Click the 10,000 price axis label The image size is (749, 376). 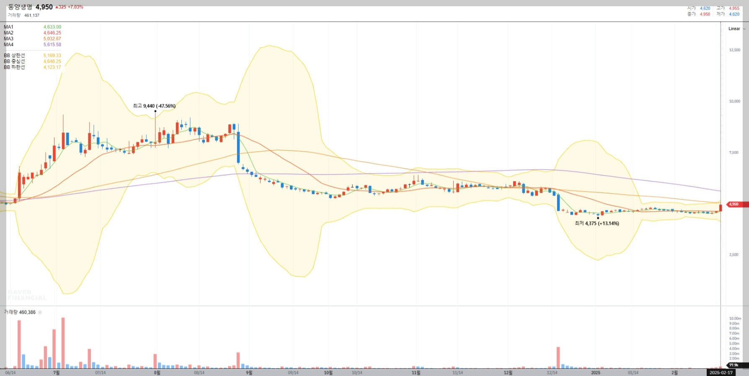click(x=735, y=101)
